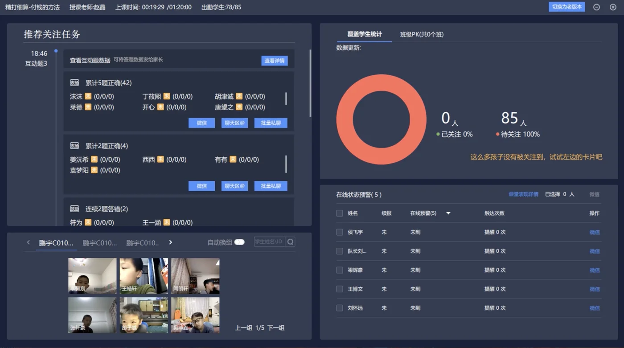The width and height of the screenshot is (624, 348).
Task: Tick the checkbox for 刘怀远
Action: click(x=340, y=308)
